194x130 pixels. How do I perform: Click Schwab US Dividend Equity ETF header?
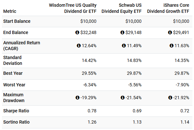[x=121, y=8]
